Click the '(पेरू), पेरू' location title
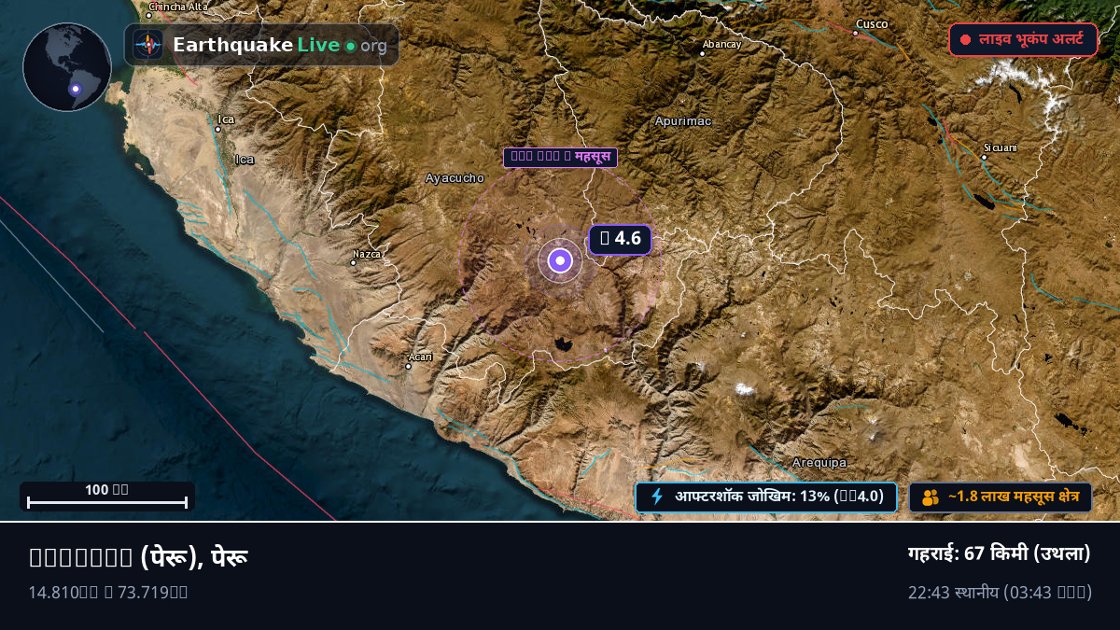 click(194, 558)
